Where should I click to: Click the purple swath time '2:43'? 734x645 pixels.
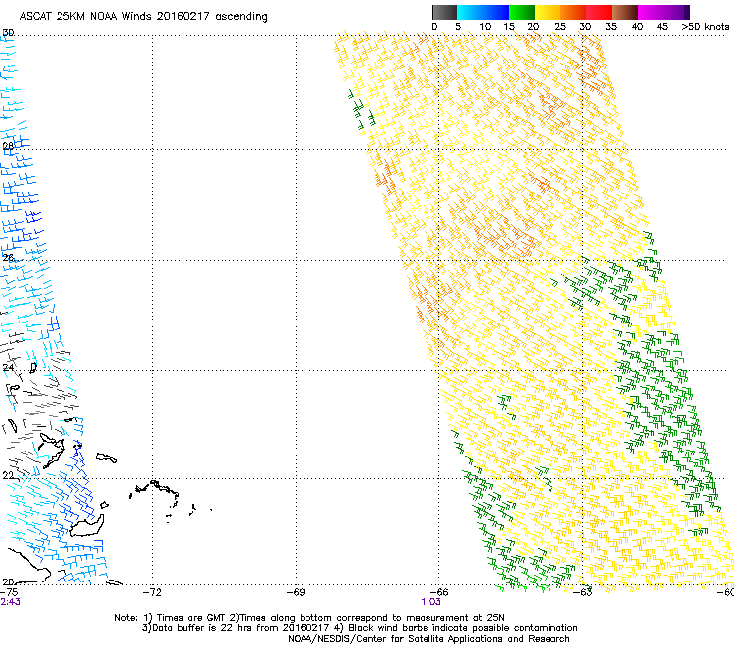(10, 602)
